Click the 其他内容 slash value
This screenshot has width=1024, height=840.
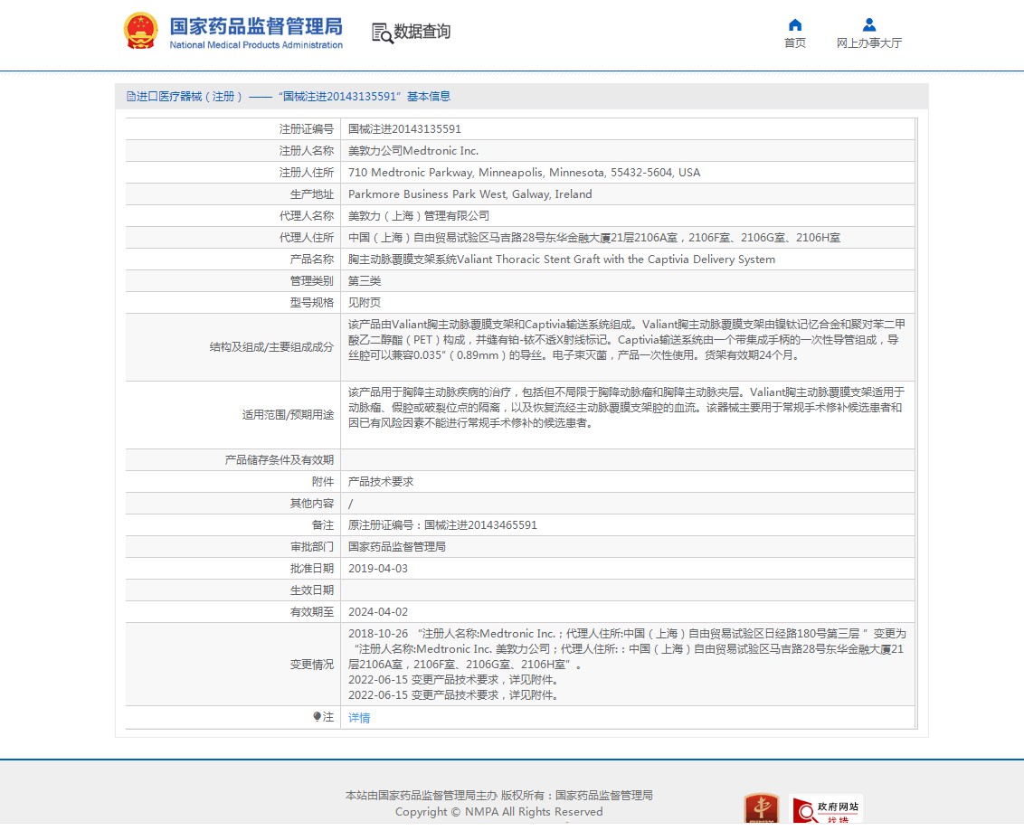tap(351, 504)
